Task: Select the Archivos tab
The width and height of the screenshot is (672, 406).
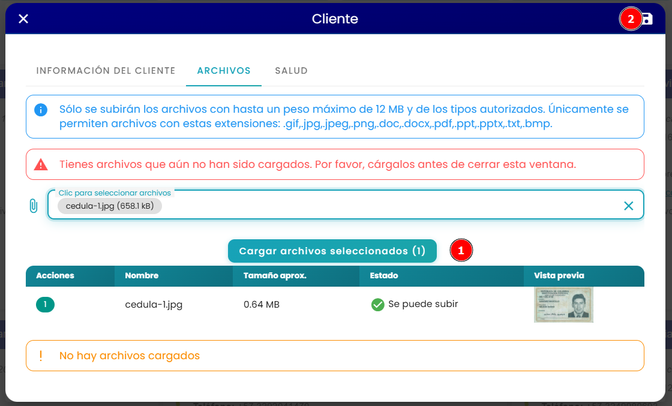Action: (224, 71)
